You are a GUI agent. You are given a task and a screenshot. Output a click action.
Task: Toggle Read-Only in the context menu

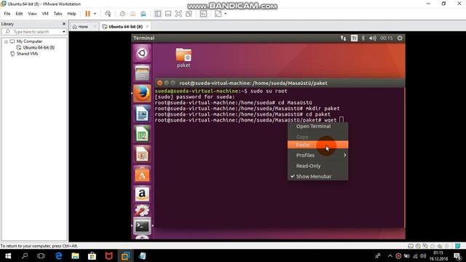(x=317, y=166)
